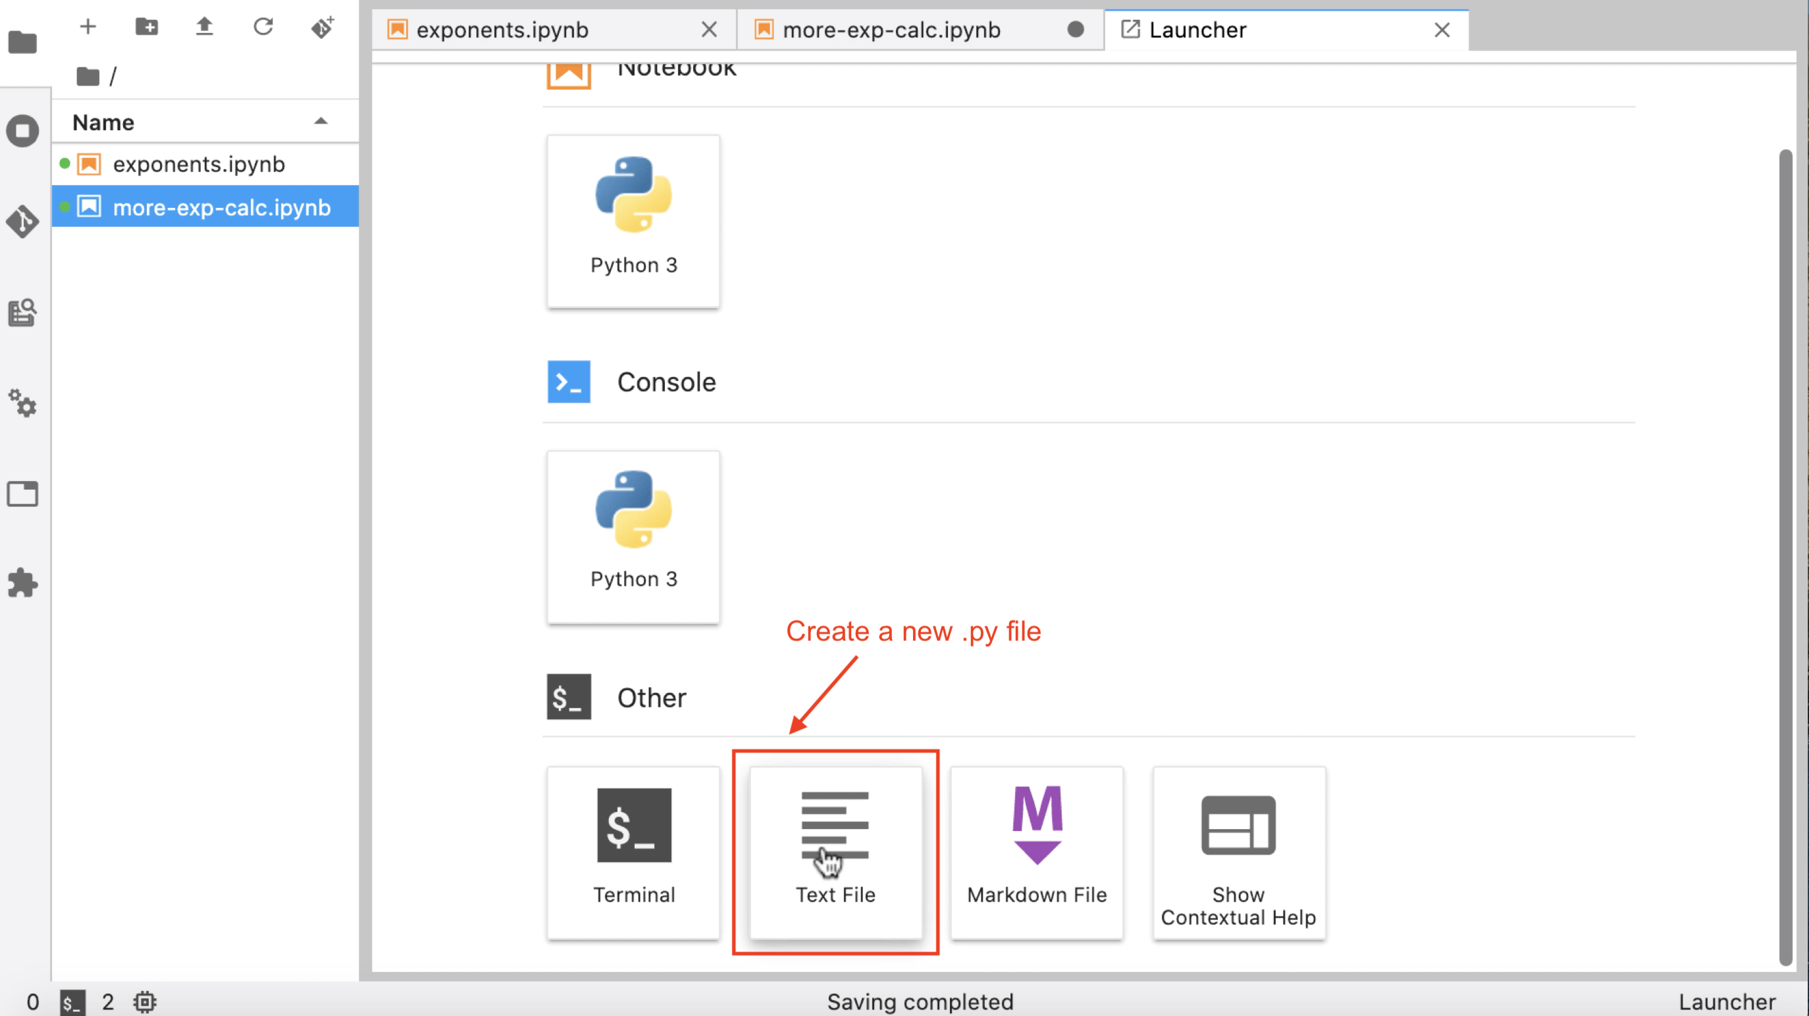Open the Git clone toolbar icon
This screenshot has width=1809, height=1016.
[323, 27]
